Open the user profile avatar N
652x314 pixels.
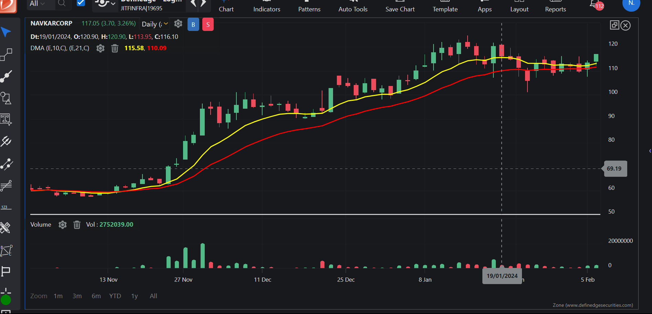[631, 4]
